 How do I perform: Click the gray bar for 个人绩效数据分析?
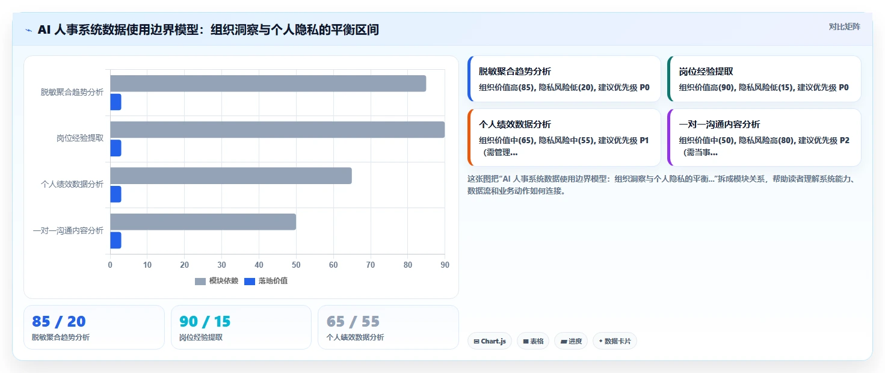tap(231, 176)
